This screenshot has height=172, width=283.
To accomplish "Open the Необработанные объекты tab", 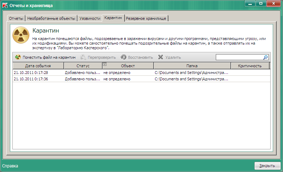I will click(x=51, y=18).
